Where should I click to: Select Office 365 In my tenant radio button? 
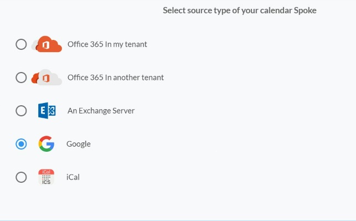tap(21, 44)
